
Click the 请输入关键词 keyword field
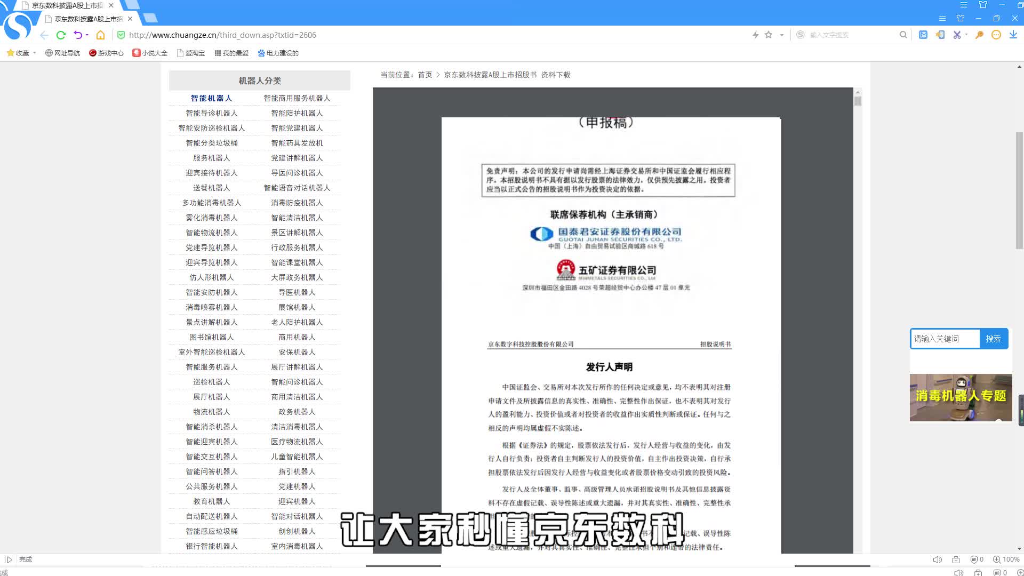pyautogui.click(x=945, y=339)
